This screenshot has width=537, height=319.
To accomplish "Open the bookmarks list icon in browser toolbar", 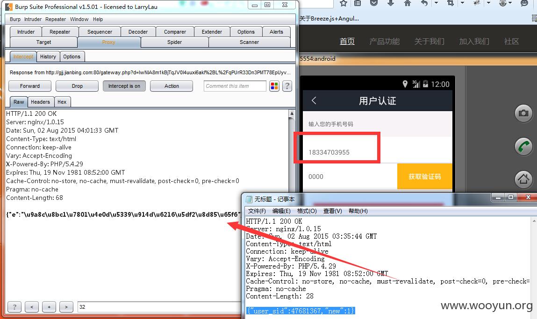I will 358,3.
